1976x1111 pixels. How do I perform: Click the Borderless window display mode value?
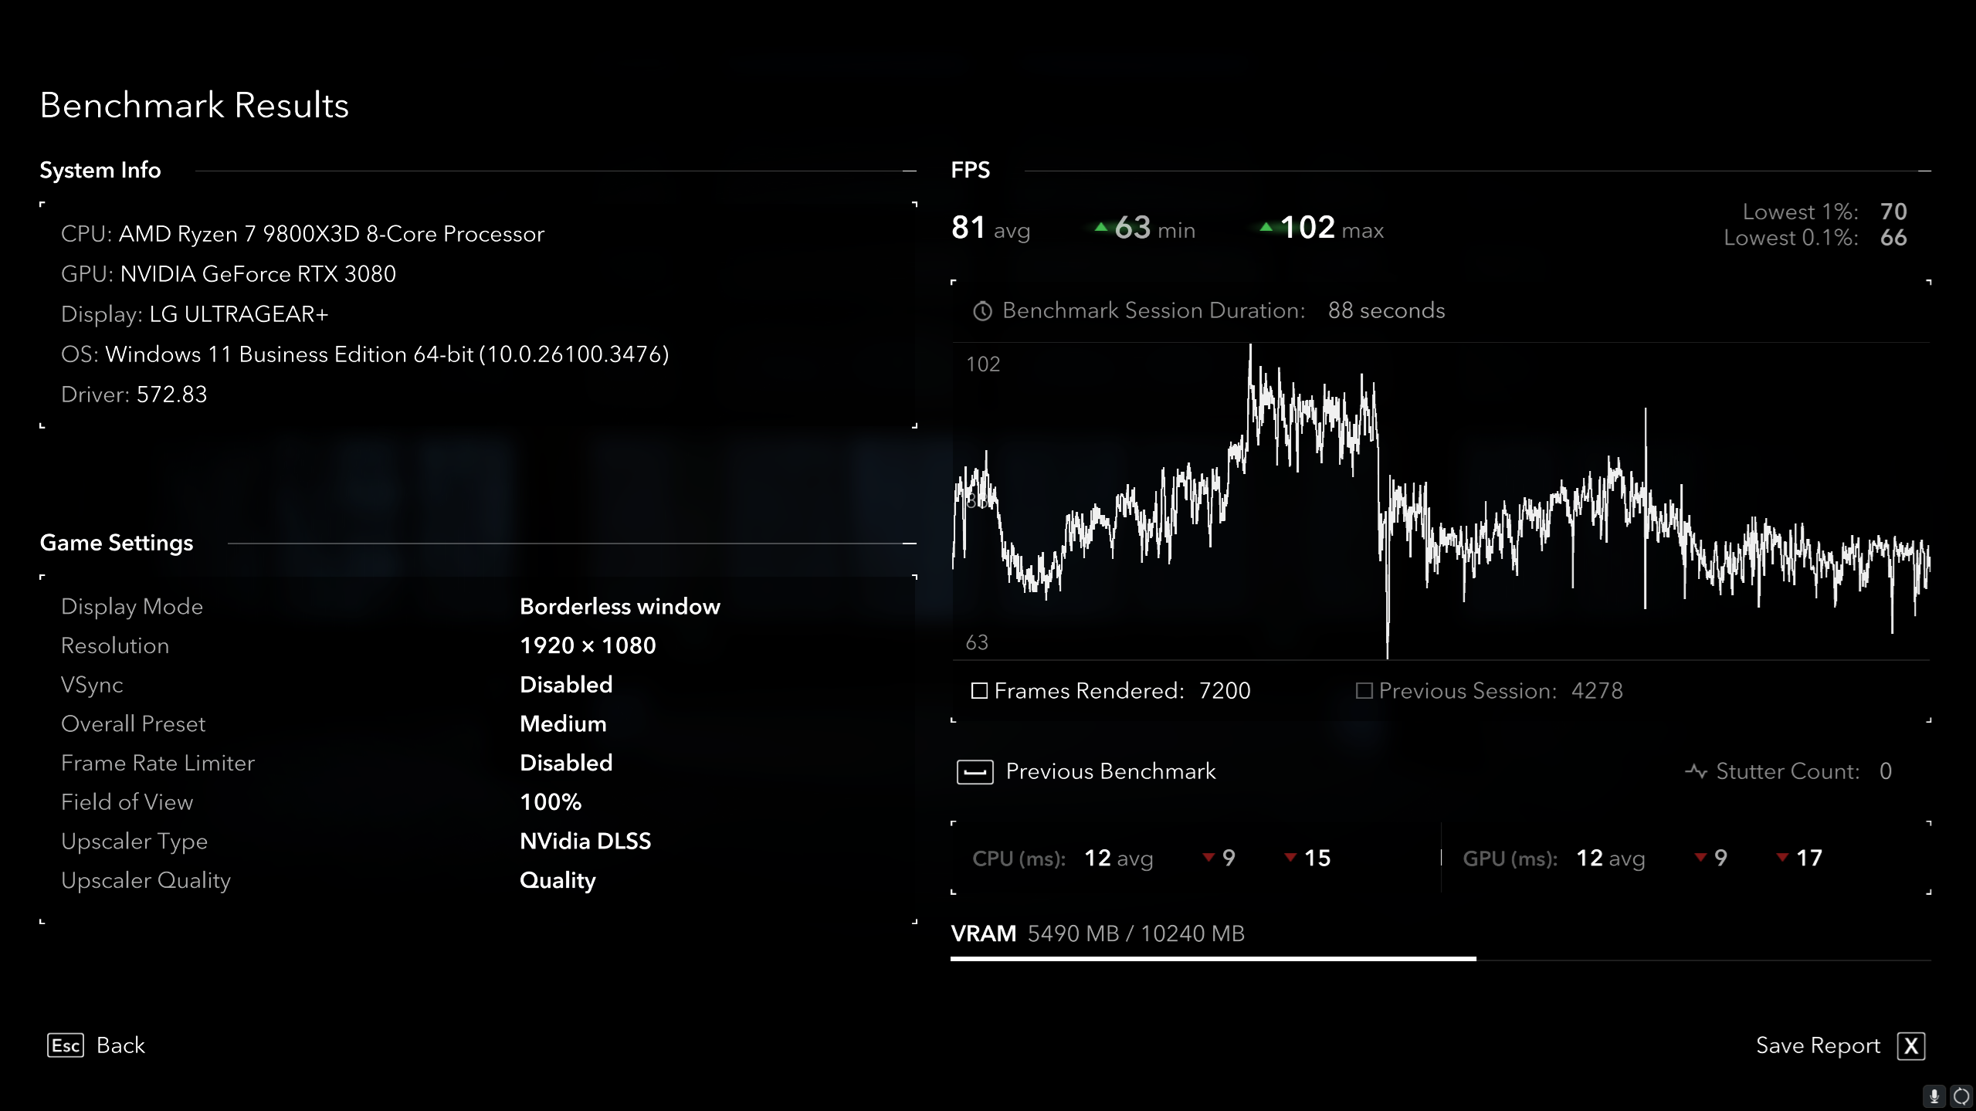tap(619, 607)
